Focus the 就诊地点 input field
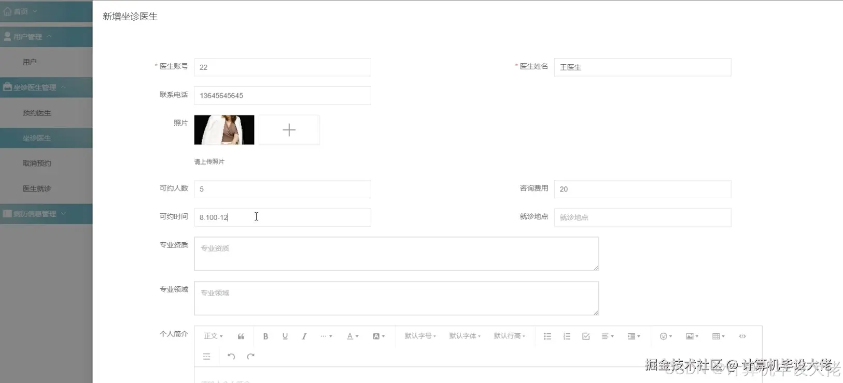 click(642, 217)
